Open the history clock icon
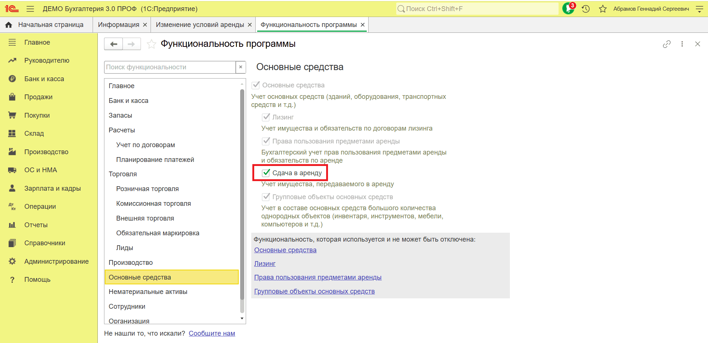708x343 pixels. tap(586, 9)
